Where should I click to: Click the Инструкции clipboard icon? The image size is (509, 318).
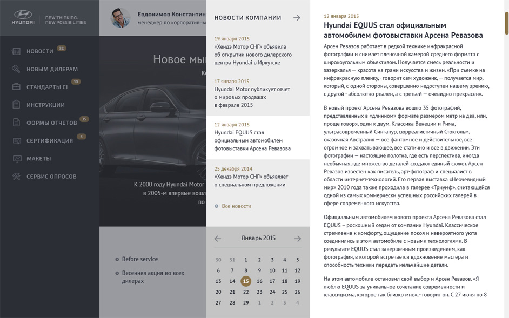(x=16, y=105)
